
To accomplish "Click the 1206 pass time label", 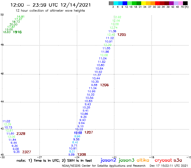I will click(x=104, y=85).
